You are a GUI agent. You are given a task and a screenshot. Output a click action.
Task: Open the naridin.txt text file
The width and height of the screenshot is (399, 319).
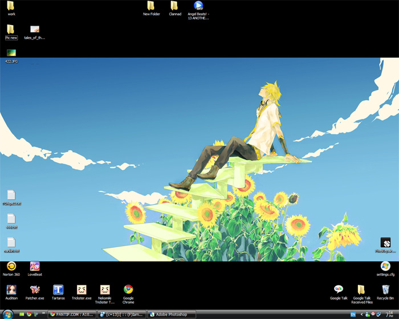click(11, 245)
